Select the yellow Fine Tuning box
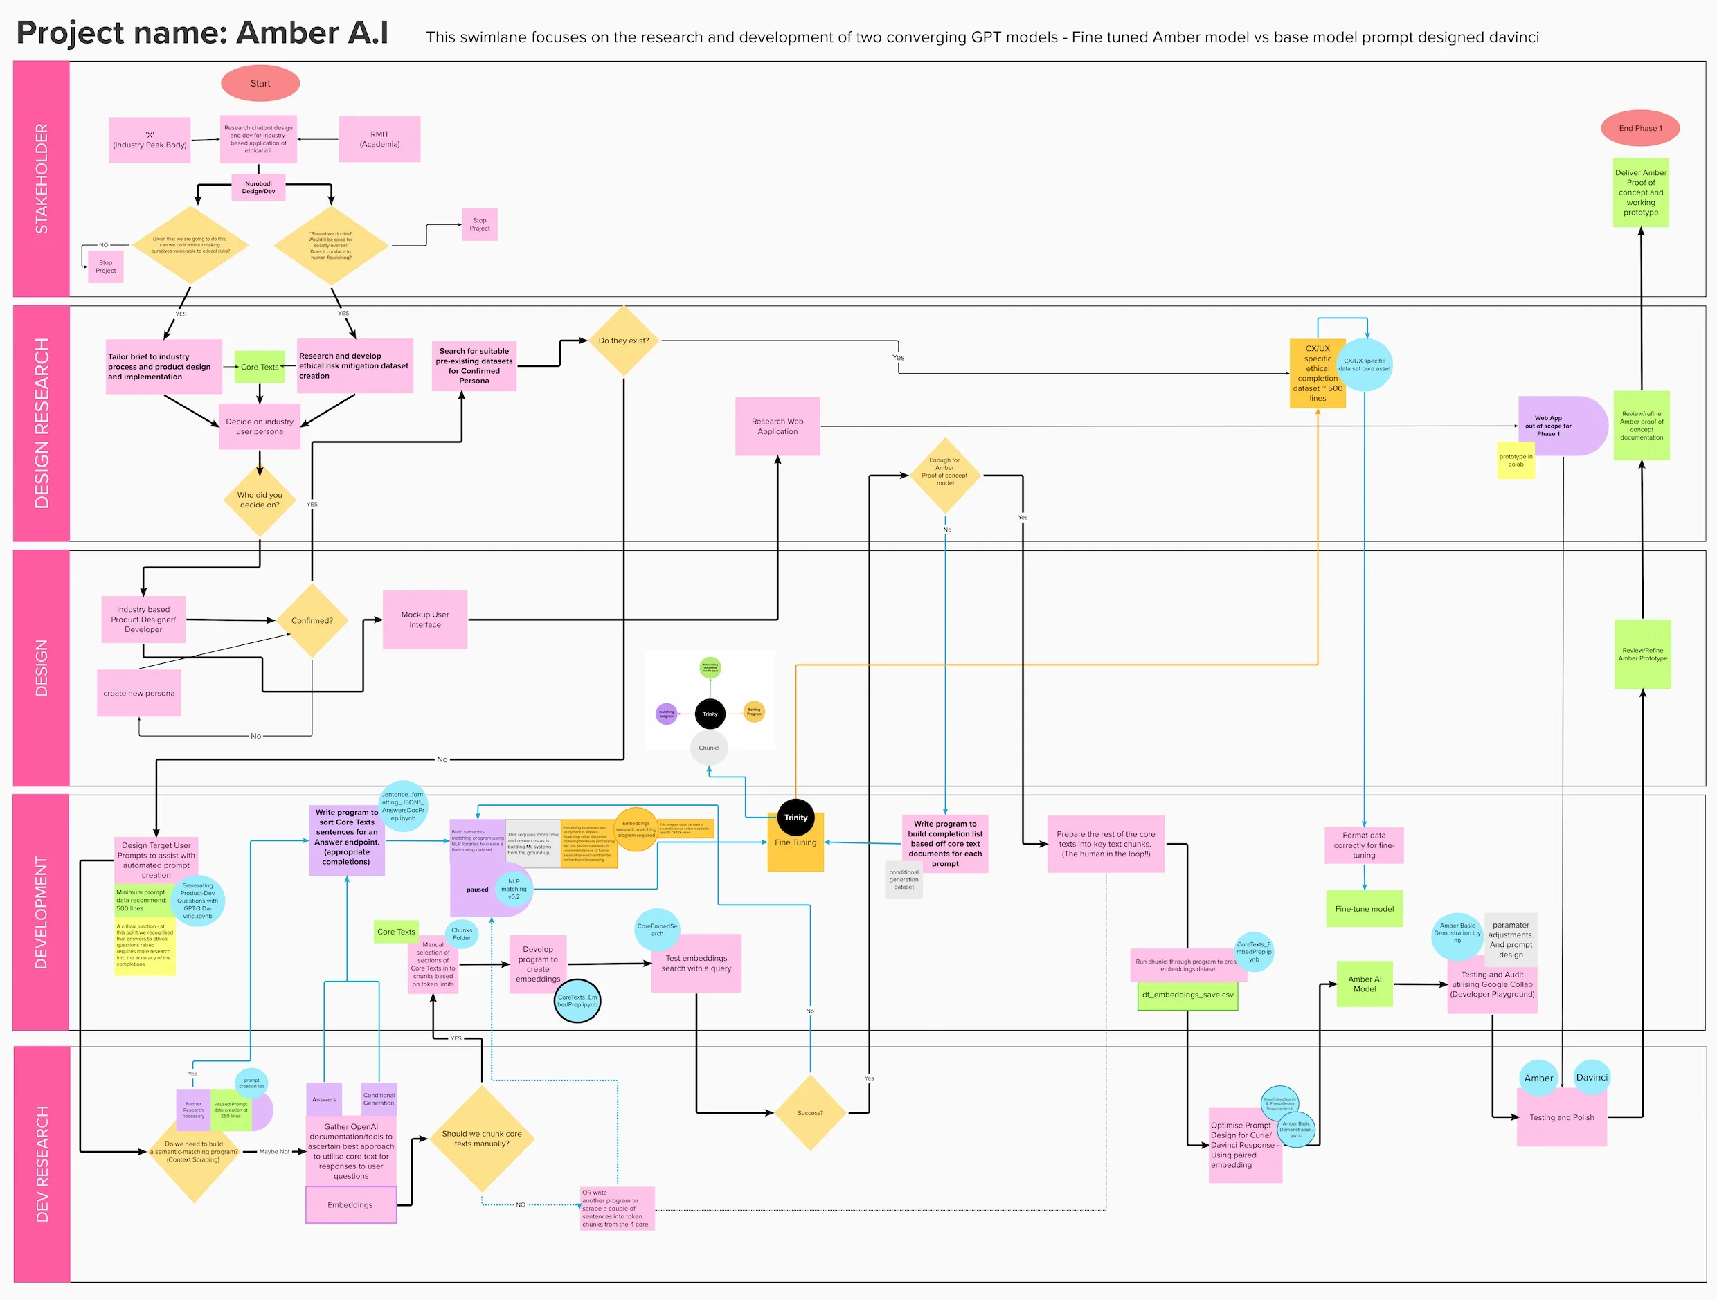 click(795, 850)
